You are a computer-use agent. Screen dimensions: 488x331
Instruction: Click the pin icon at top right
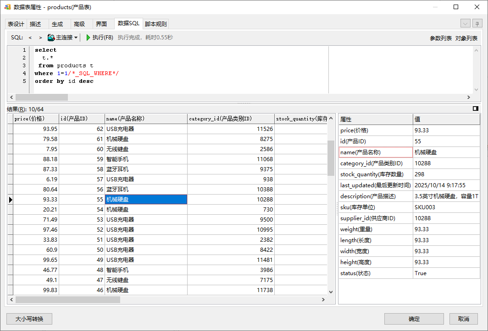point(477,23)
